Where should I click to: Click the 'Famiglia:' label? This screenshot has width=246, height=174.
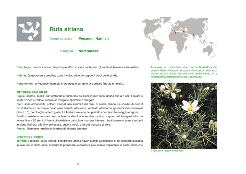point(67,51)
